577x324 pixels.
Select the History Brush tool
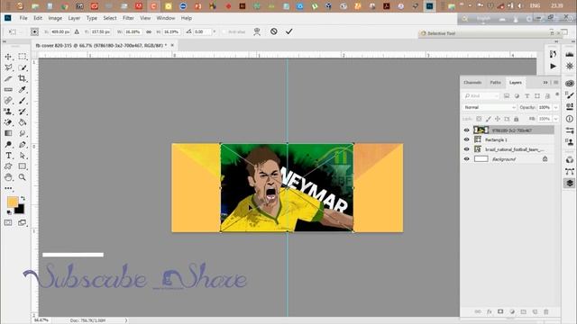point(22,112)
